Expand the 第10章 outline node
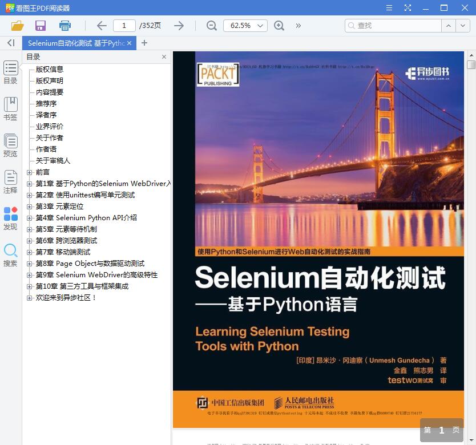 pyautogui.click(x=29, y=286)
